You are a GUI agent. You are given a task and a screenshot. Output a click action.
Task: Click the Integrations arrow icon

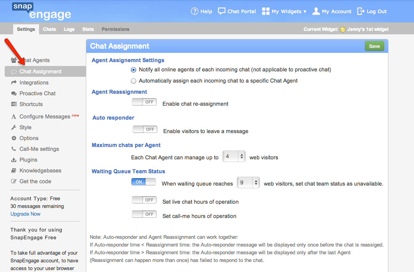tap(14, 83)
